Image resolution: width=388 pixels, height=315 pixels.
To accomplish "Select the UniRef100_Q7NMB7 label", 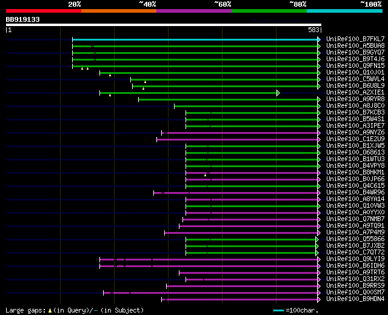I will click(355, 219).
